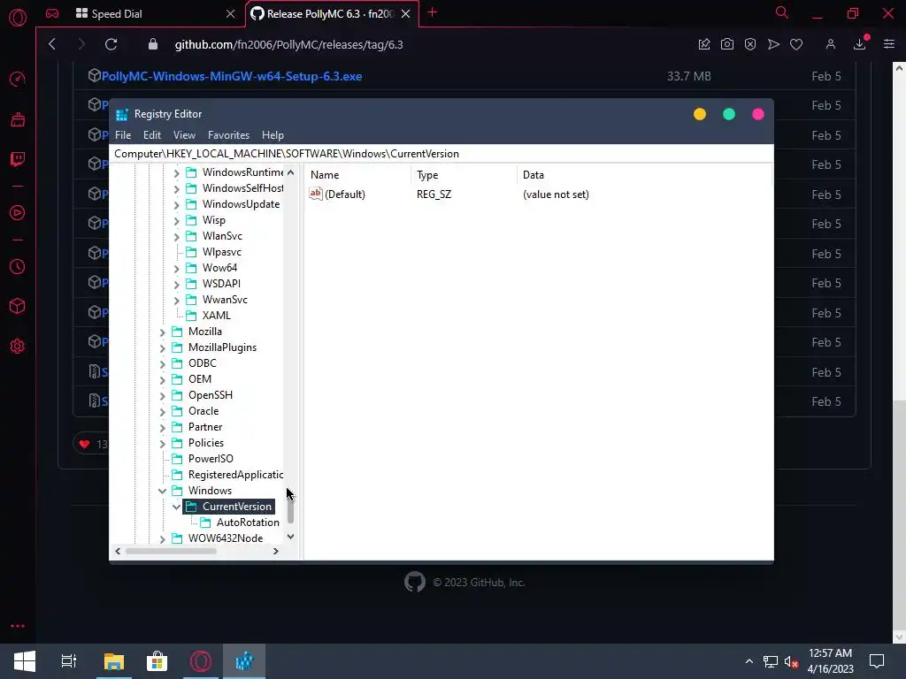Viewport: 906px width, 679px height.
Task: Close the Release PollyMC tab
Action: click(x=405, y=14)
